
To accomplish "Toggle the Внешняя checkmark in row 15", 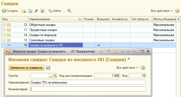I will 99,45.
